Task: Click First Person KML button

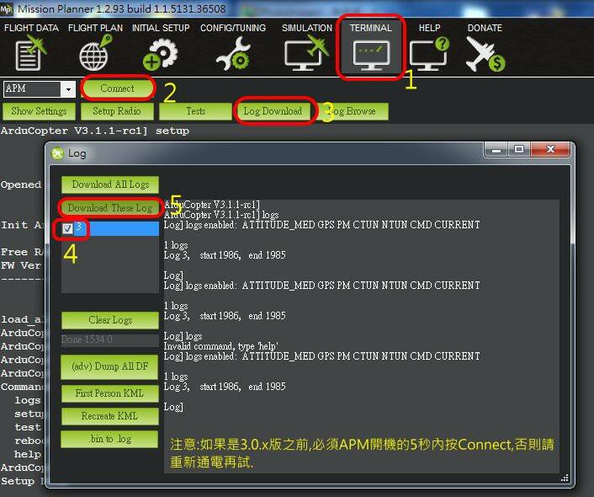Action: [x=110, y=393]
